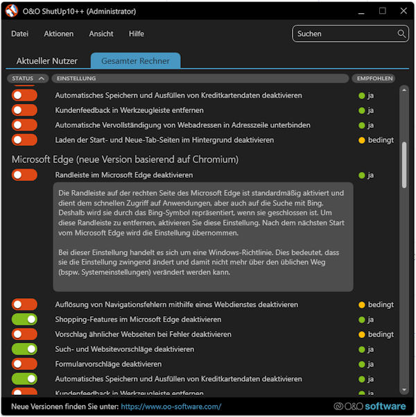Open the Ansicht menu
Image resolution: width=416 pixels, height=417 pixels.
[101, 34]
